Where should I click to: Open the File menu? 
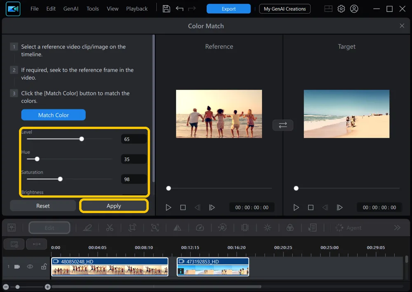35,9
